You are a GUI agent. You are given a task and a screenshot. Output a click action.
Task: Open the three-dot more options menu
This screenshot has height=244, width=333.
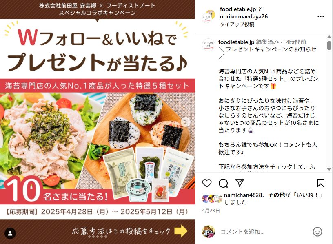(320, 16)
